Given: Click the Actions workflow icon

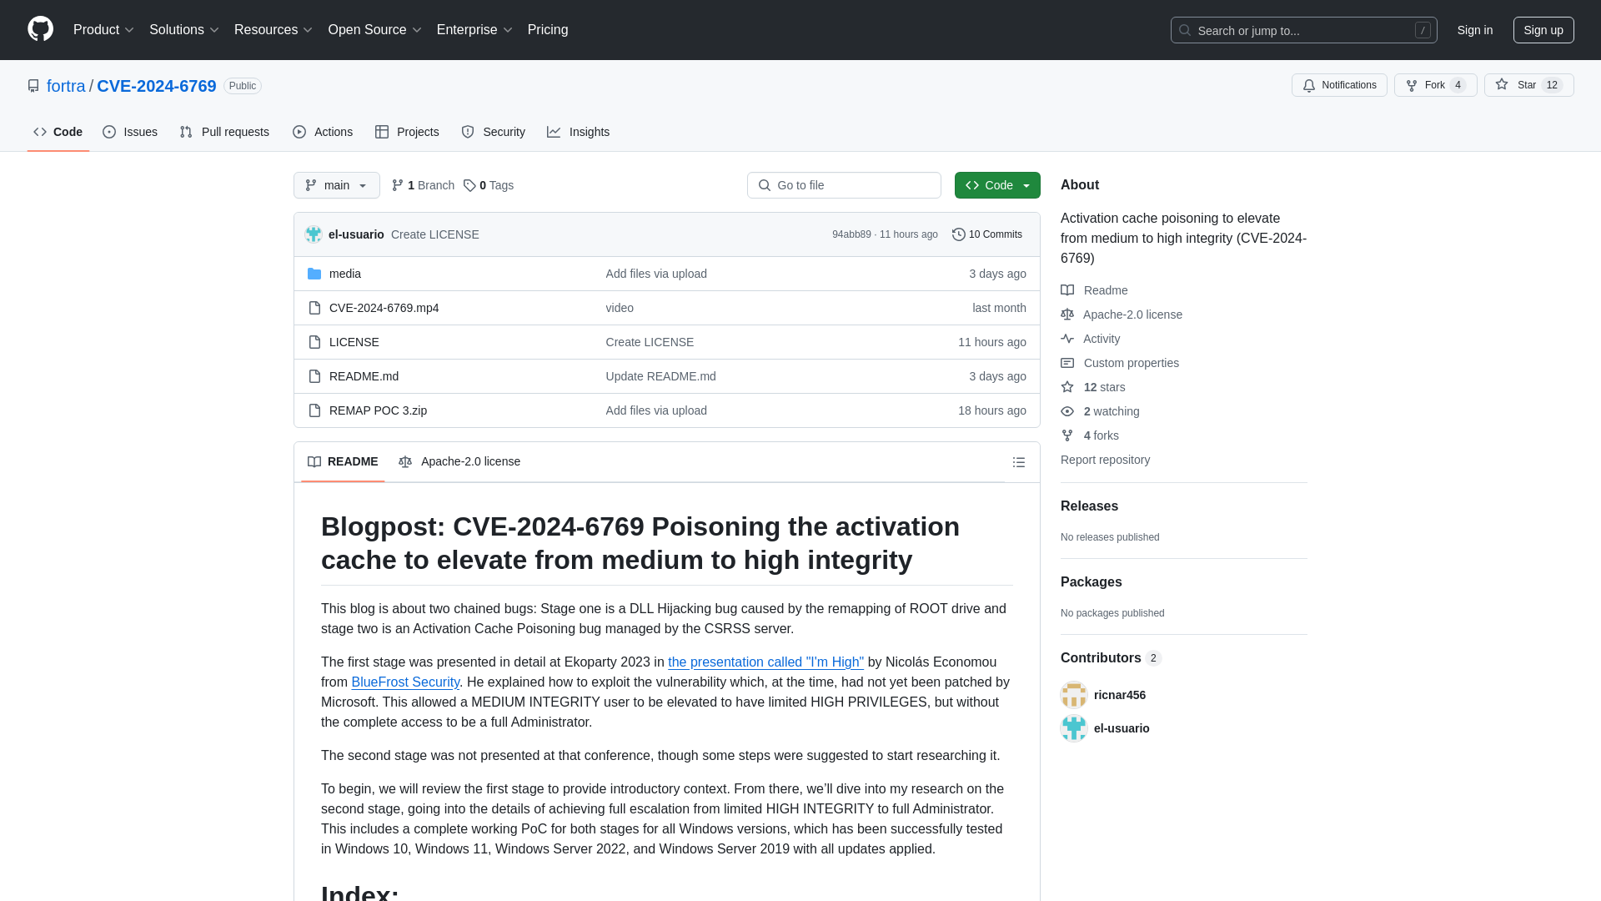Looking at the screenshot, I should pyautogui.click(x=299, y=132).
